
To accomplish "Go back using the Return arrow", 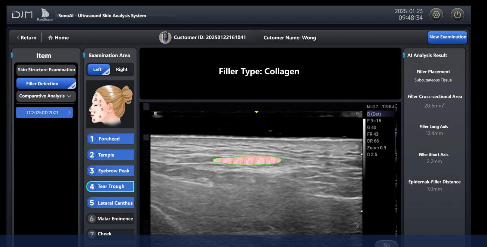I will 26,38.
